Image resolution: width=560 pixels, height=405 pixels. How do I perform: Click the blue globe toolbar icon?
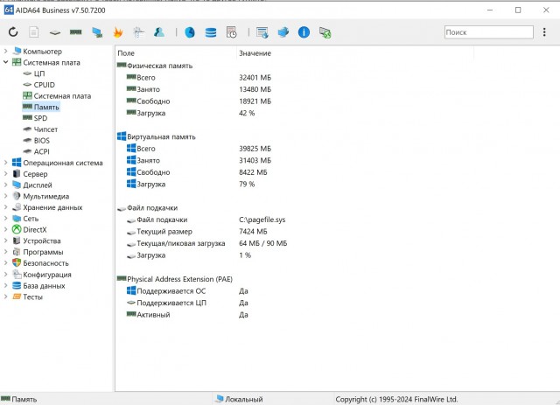pyautogui.click(x=190, y=32)
